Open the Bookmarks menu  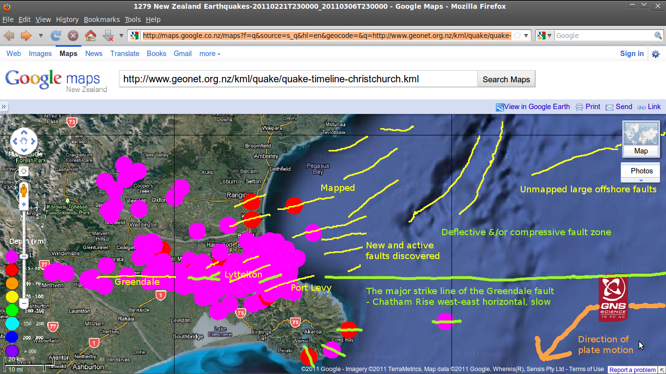(x=101, y=19)
